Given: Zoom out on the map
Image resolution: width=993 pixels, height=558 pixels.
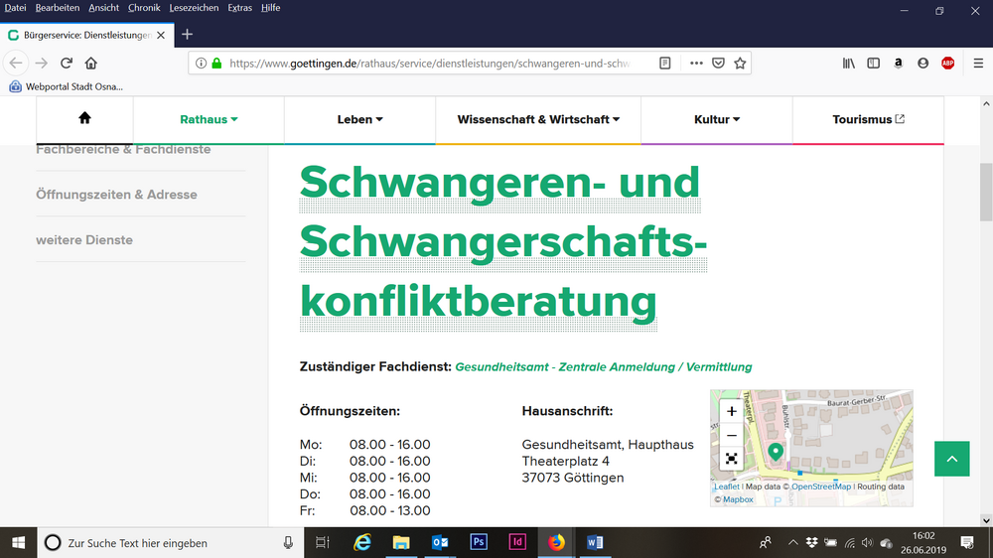Looking at the screenshot, I should 732,435.
